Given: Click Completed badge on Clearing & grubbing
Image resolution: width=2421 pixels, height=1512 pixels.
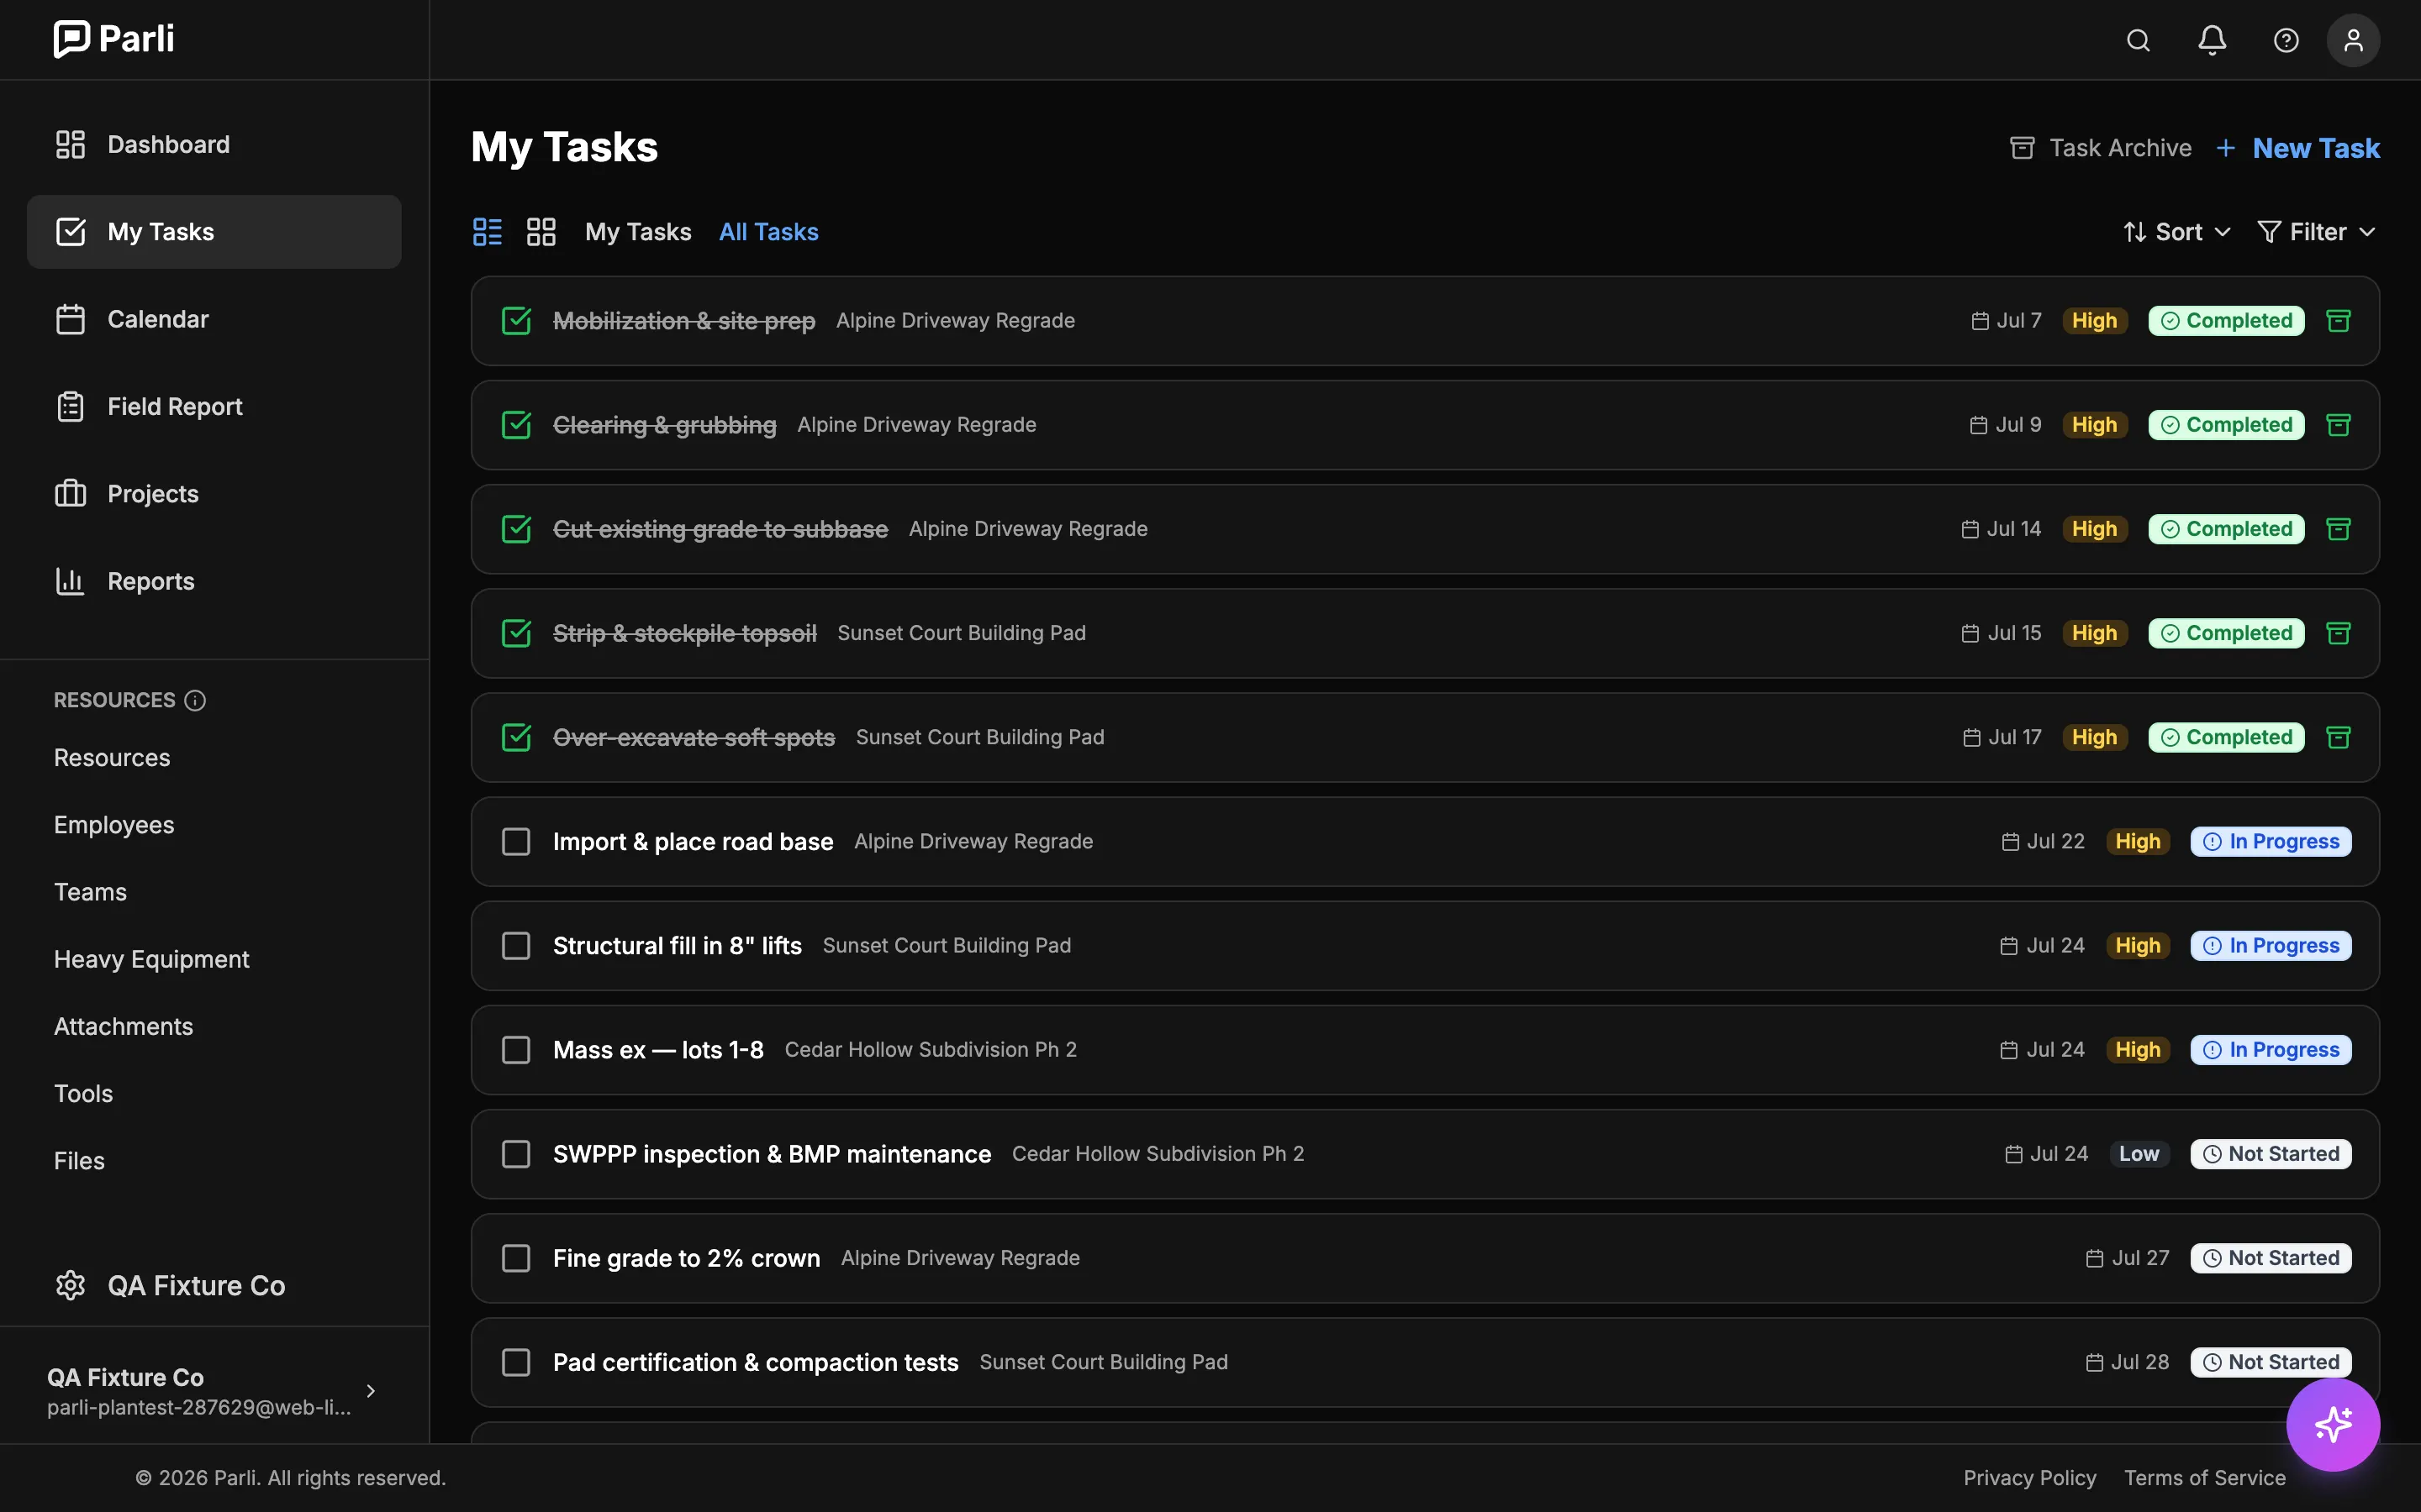Looking at the screenshot, I should coord(2226,425).
